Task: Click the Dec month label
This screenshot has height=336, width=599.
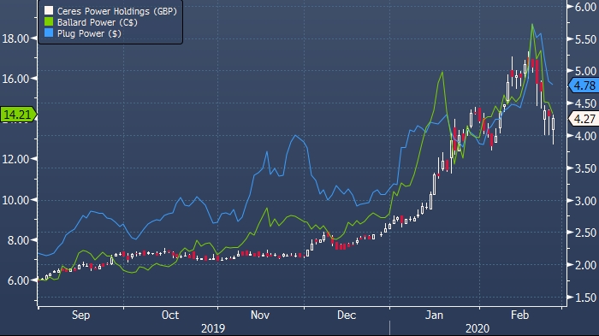Action: tap(347, 315)
